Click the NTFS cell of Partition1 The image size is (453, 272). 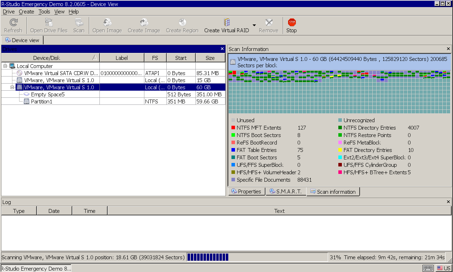coord(155,102)
